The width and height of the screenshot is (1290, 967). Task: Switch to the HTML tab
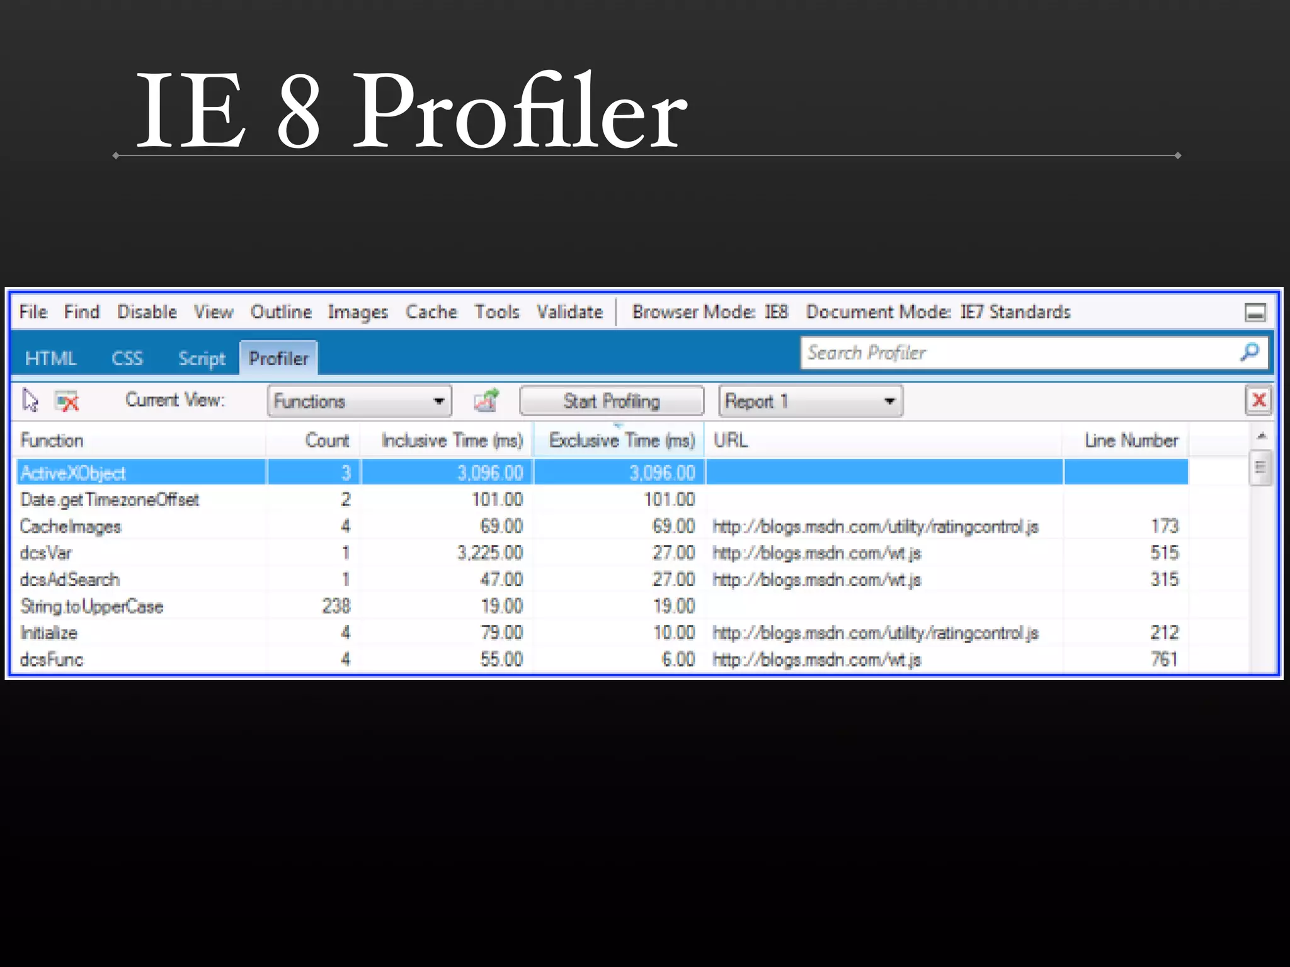(x=50, y=358)
